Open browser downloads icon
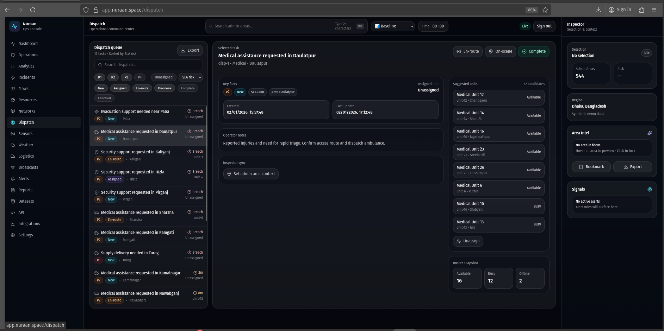Viewport: 664px width, 331px height. pyautogui.click(x=598, y=10)
